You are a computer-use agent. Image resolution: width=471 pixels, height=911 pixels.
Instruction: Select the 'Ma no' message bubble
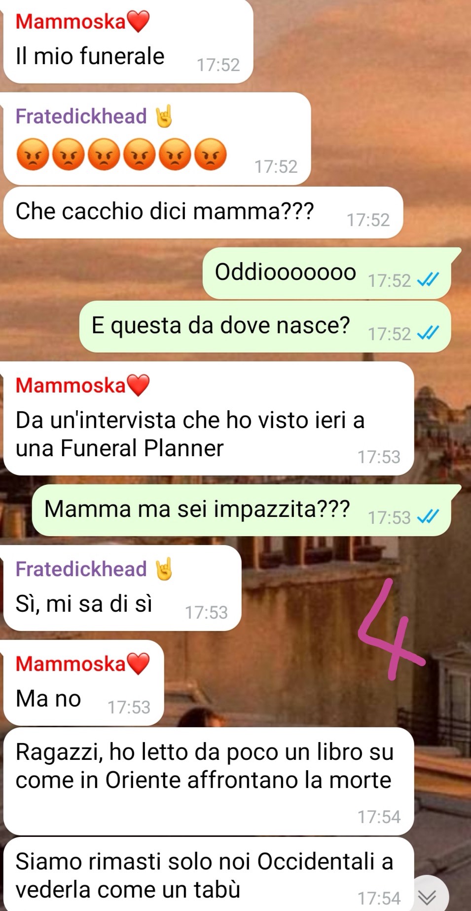(x=84, y=683)
